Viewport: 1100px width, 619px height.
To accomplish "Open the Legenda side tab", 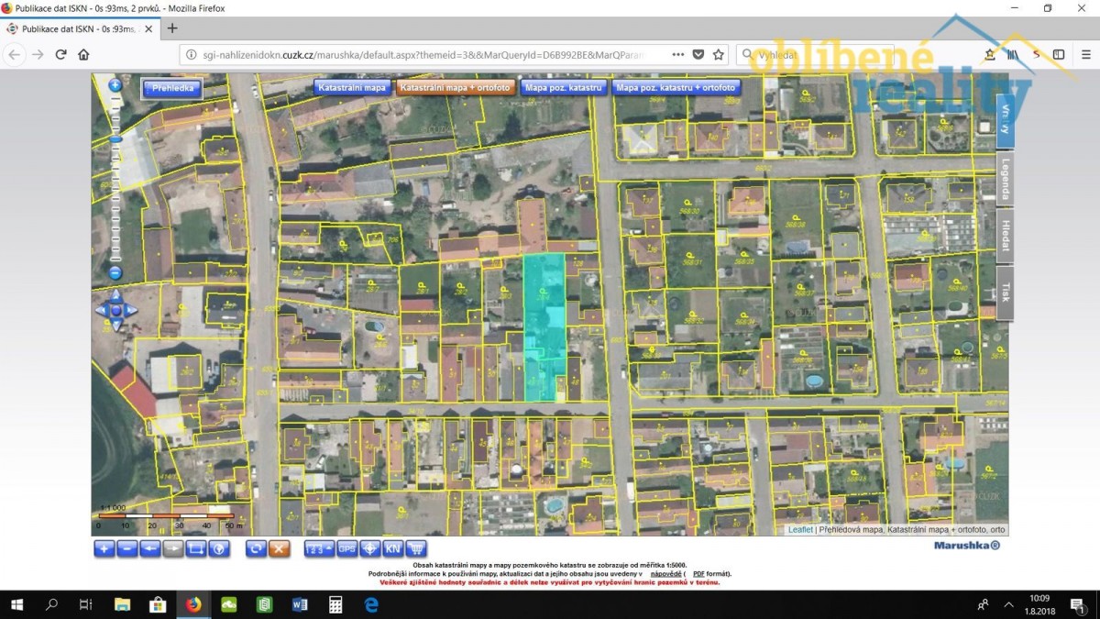I will coord(1005,179).
